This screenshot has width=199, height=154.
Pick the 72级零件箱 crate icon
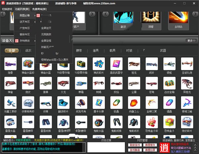[81, 64]
